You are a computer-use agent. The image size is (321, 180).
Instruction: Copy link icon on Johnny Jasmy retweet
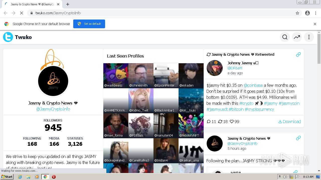tap(298, 54)
